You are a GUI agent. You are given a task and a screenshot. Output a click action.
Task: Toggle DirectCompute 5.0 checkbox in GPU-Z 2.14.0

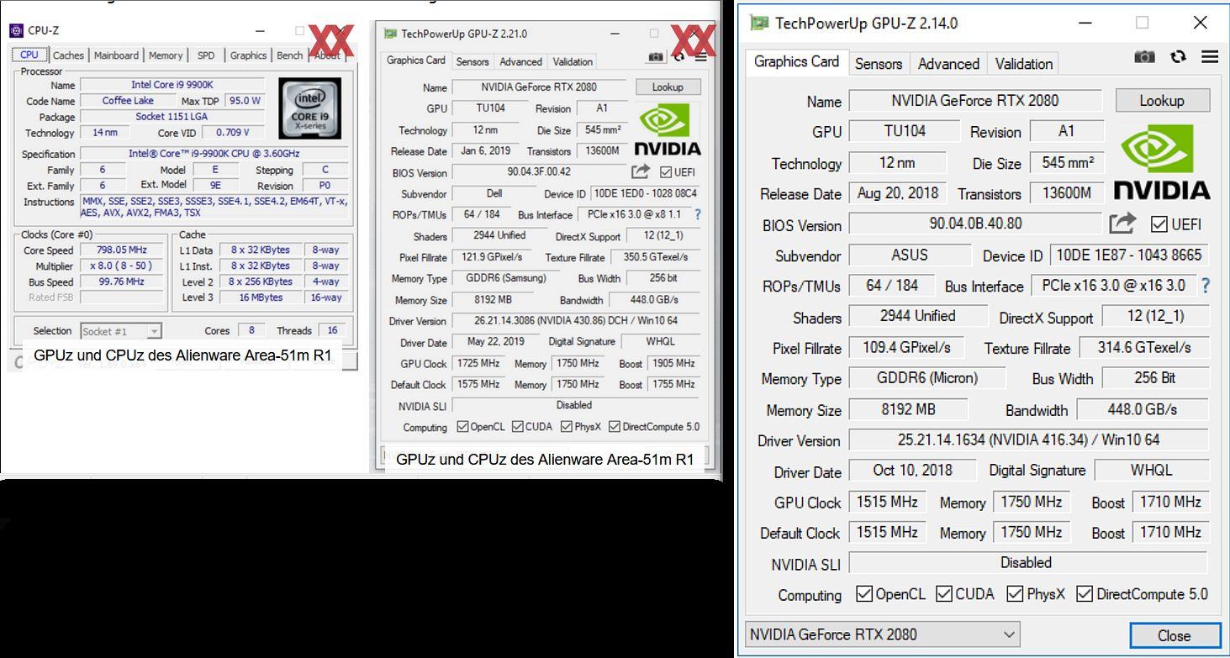[x=1085, y=594]
